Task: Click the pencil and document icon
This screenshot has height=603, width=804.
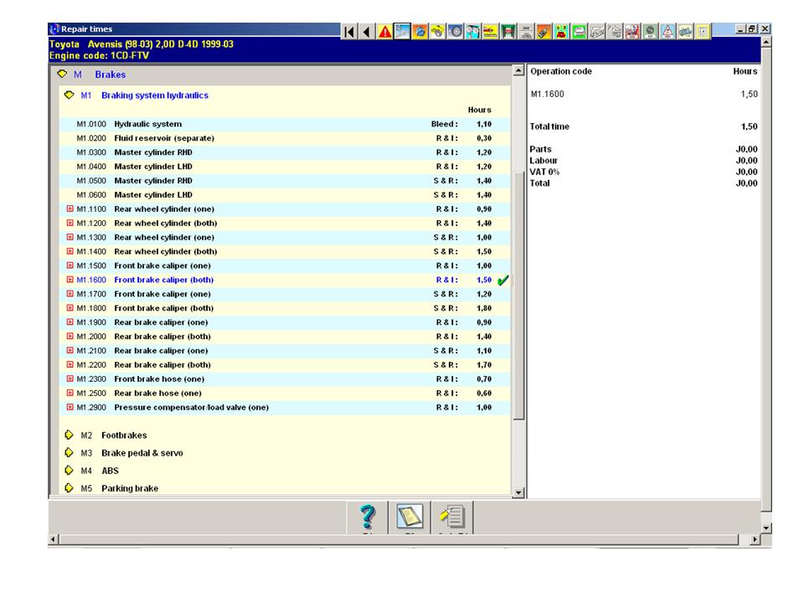Action: pyautogui.click(x=453, y=517)
